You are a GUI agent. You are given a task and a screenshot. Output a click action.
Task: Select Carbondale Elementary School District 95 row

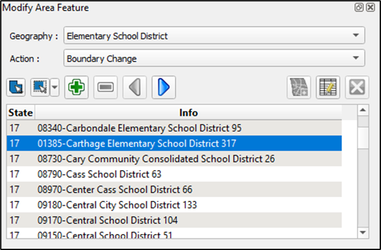(x=140, y=128)
